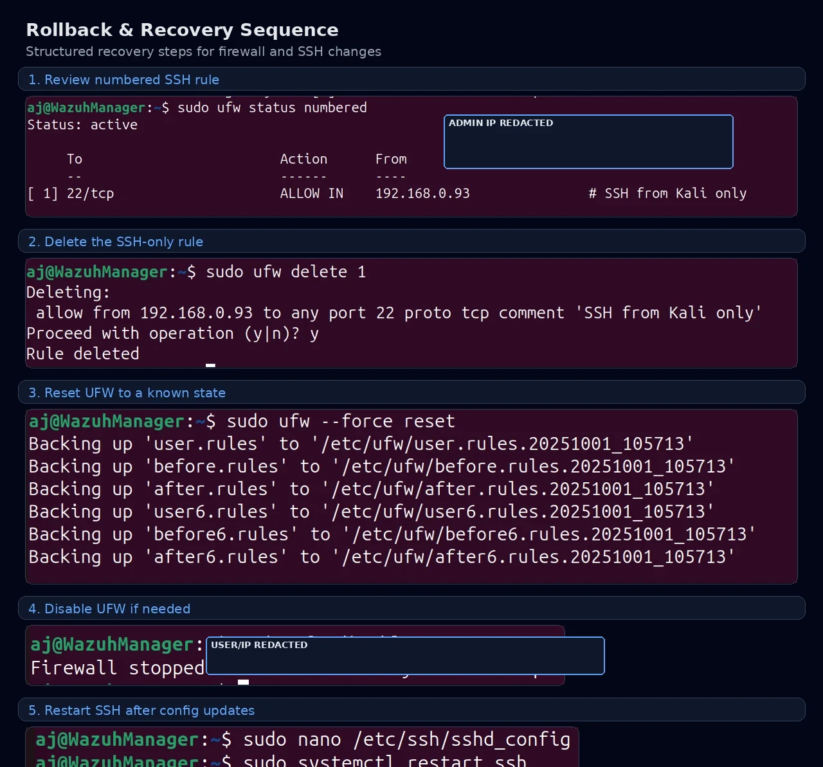Screen dimensions: 823x767
Task: Click 'Deleting:' output line
Action: 68,293
